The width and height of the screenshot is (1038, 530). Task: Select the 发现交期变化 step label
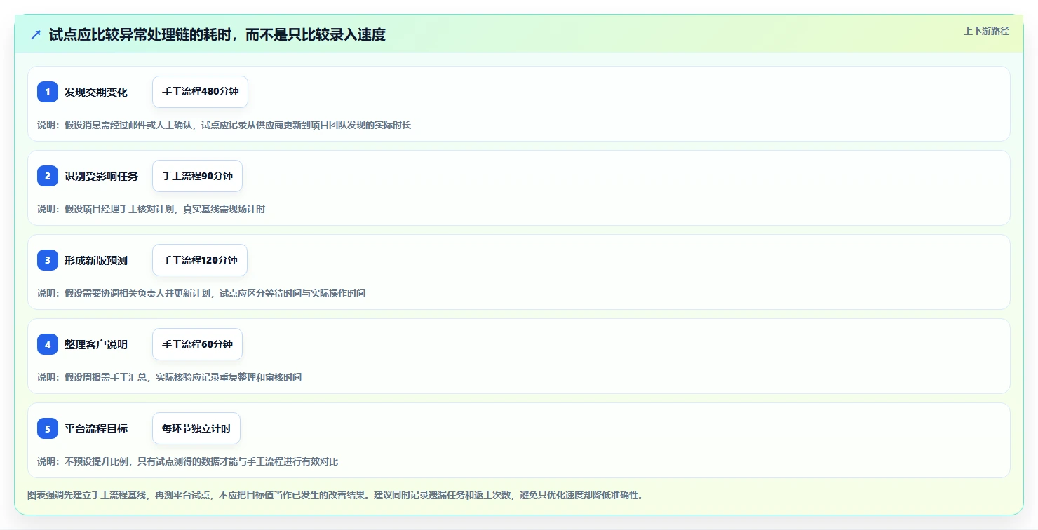click(96, 92)
